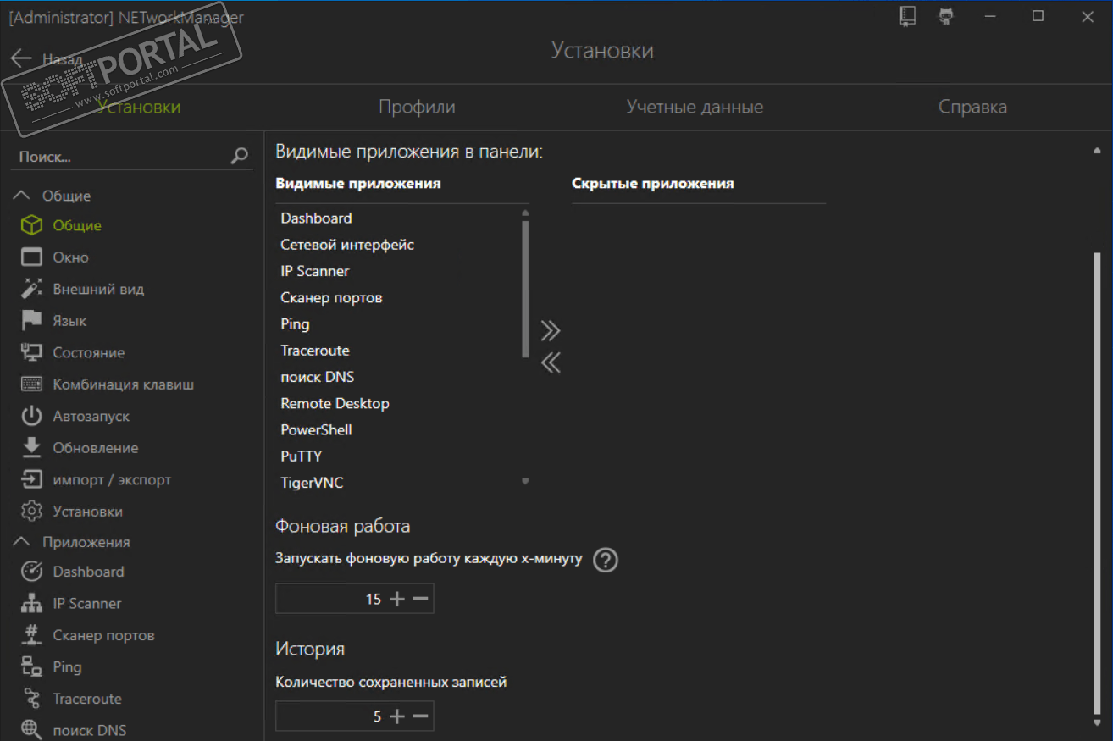Move app back to visible applications list

point(551,362)
